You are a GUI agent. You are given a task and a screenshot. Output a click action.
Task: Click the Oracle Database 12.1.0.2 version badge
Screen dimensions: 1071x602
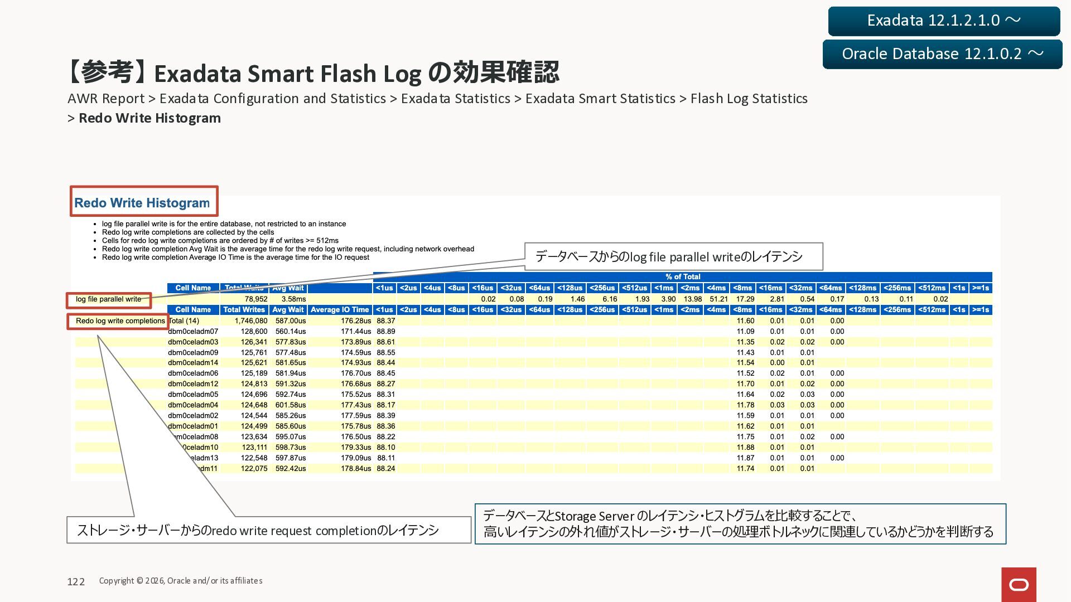[942, 54]
